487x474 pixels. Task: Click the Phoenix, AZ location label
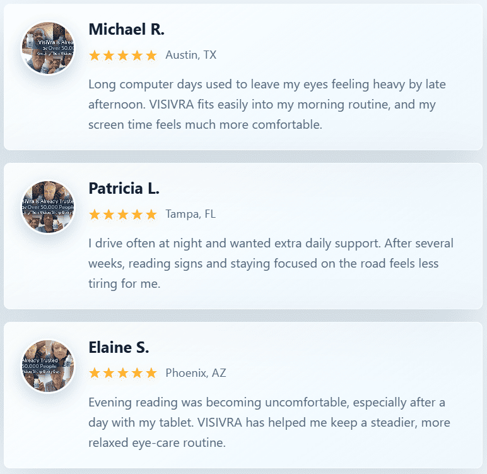[196, 373]
